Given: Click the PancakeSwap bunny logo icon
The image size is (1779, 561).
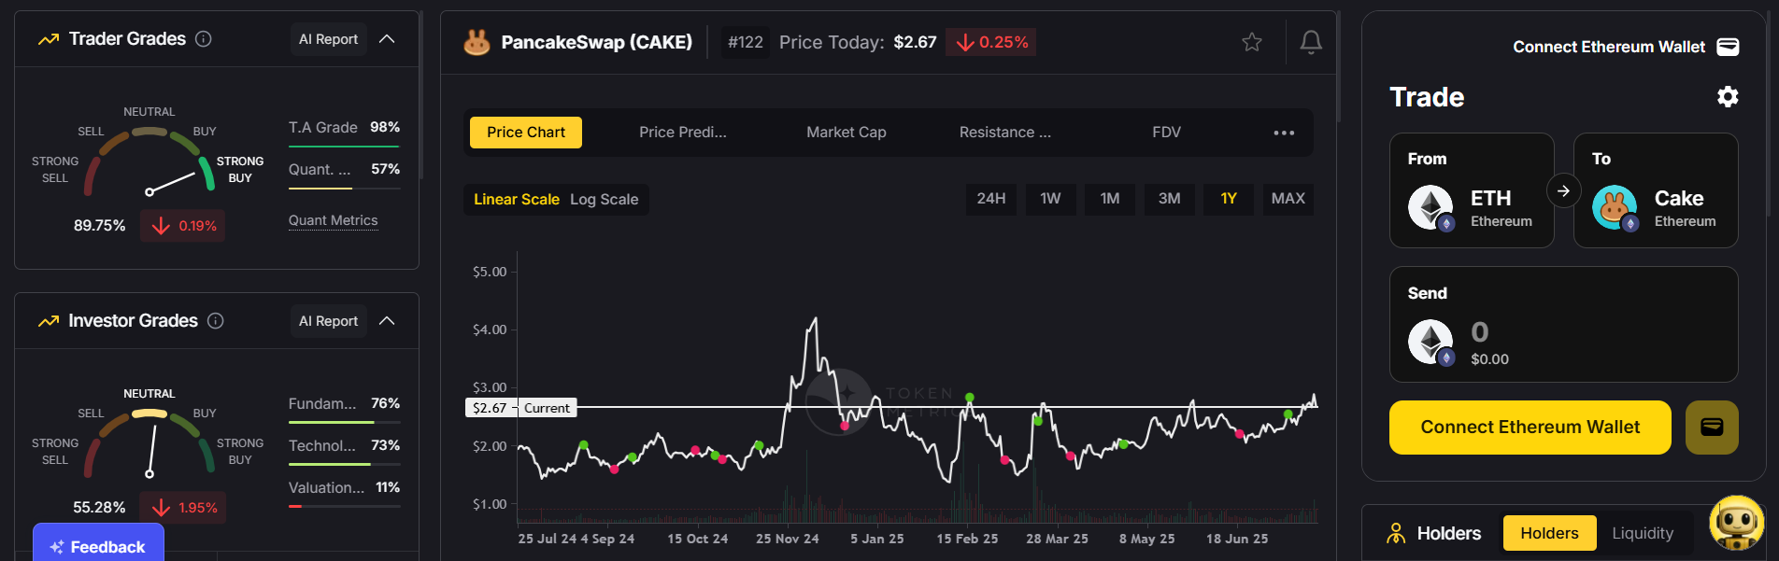Looking at the screenshot, I should (x=477, y=42).
